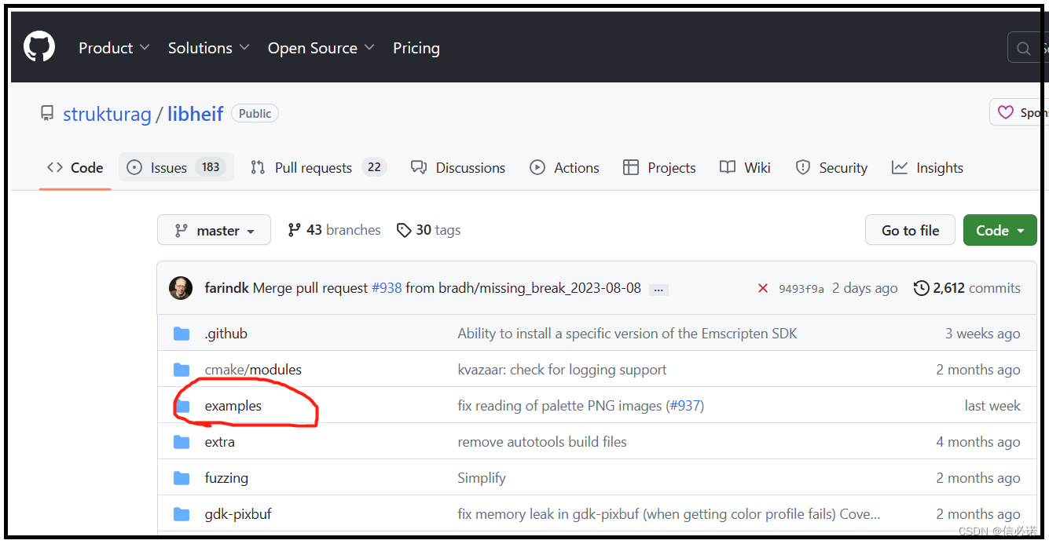Click the folder icon next to fuzzing

182,478
